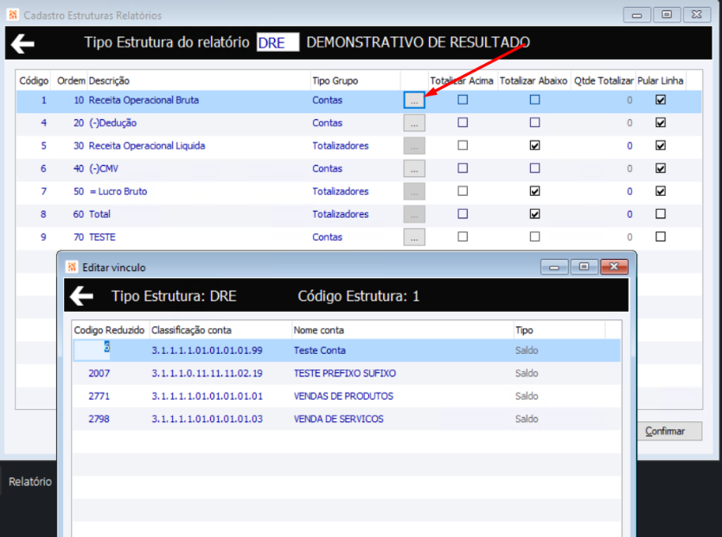
Task: Open app icon menu of Editar vinculo
Action: [72, 267]
